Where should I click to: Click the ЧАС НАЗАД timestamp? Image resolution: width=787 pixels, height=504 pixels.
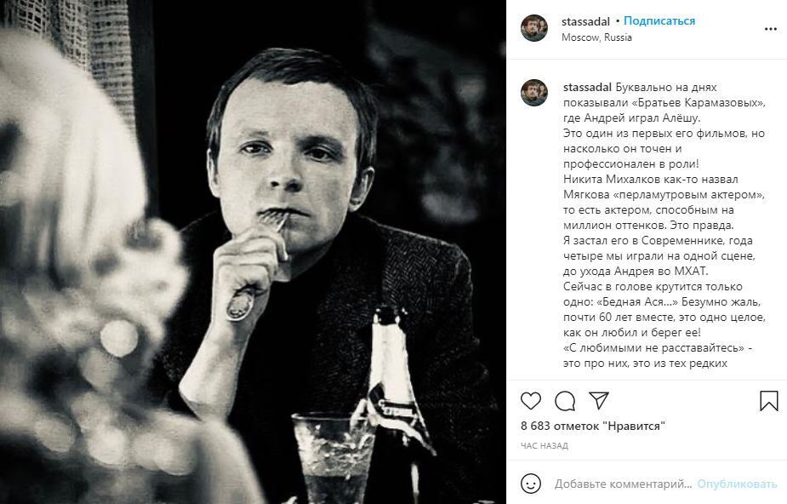[x=545, y=445]
